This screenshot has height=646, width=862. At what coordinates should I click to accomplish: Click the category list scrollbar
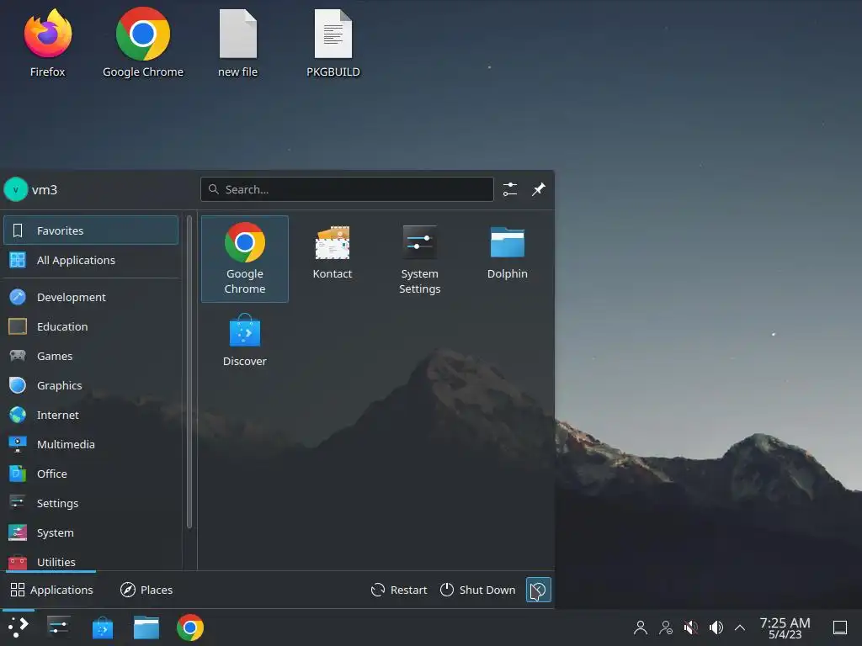coord(189,372)
